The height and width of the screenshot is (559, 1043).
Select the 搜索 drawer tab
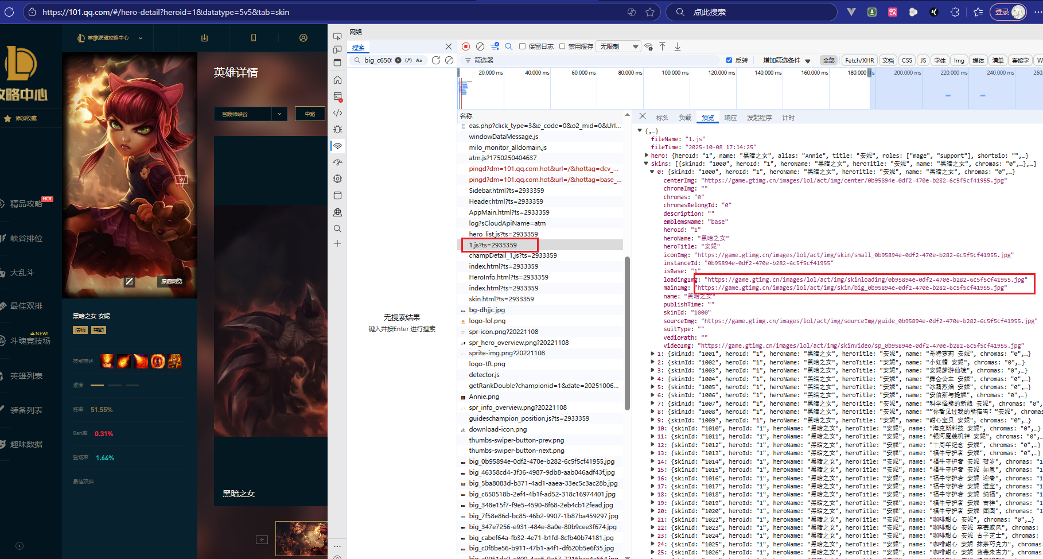click(359, 47)
